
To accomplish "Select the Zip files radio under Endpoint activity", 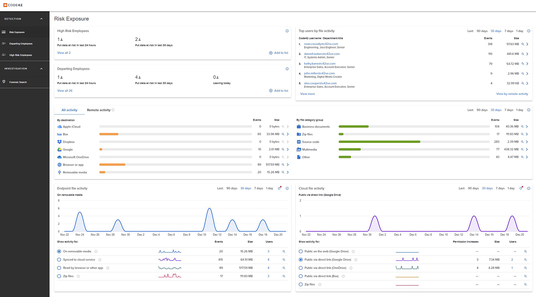I will click(59, 276).
